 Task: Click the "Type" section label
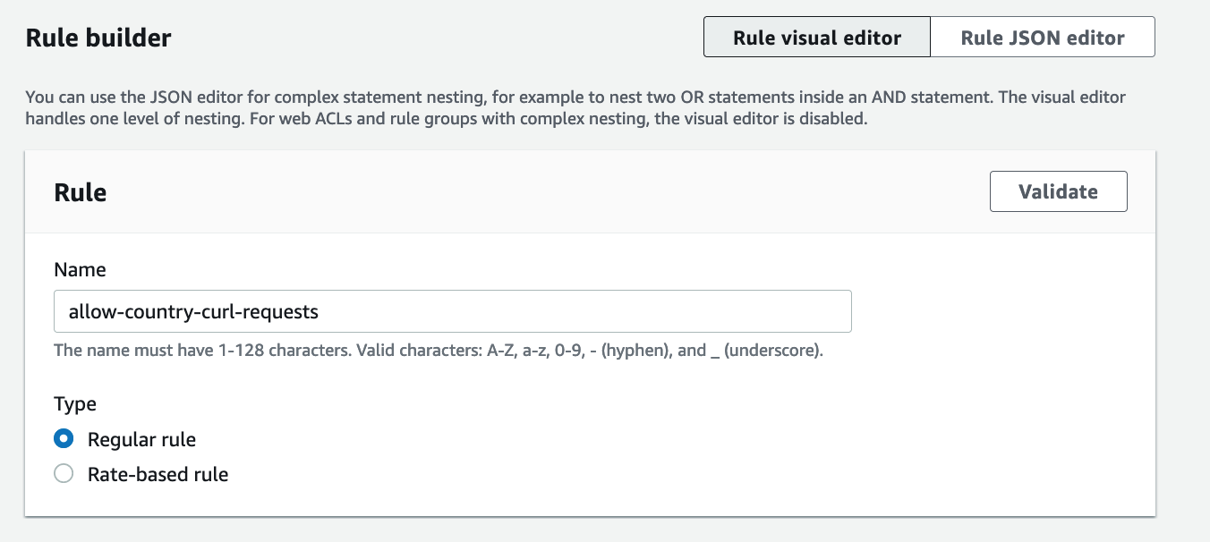coord(75,403)
